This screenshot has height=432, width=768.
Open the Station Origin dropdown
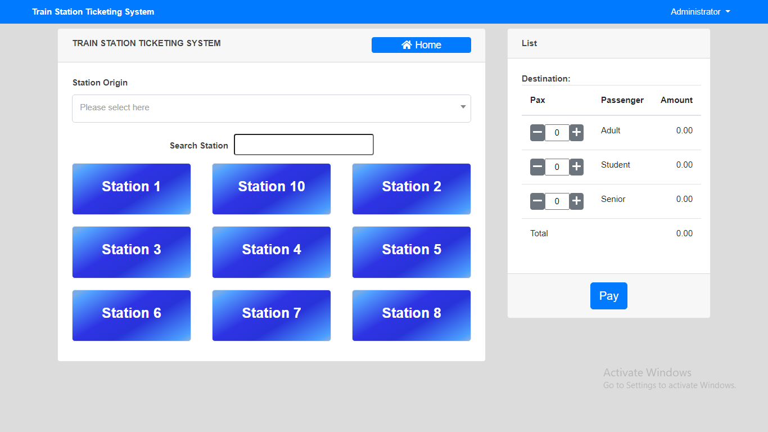coord(272,108)
